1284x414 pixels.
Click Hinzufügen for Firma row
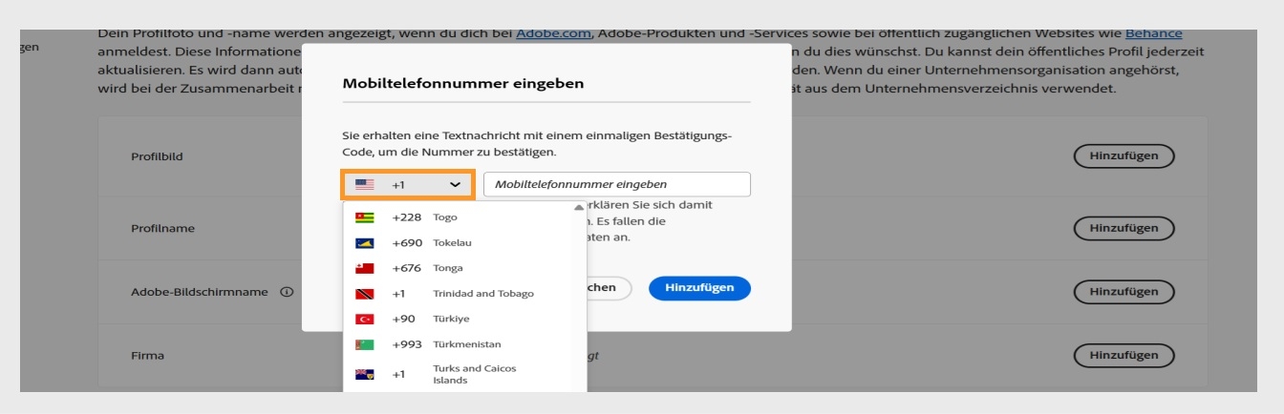click(x=1124, y=356)
